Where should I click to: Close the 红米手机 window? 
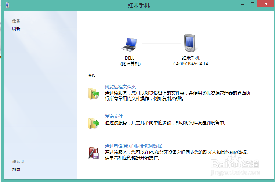(266, 4)
